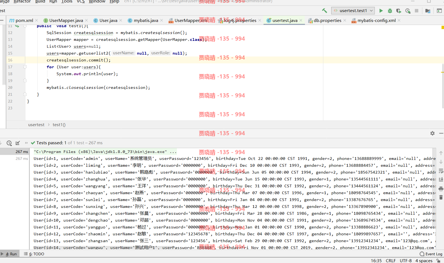Collapse the for loop fold marker

(x=25, y=67)
